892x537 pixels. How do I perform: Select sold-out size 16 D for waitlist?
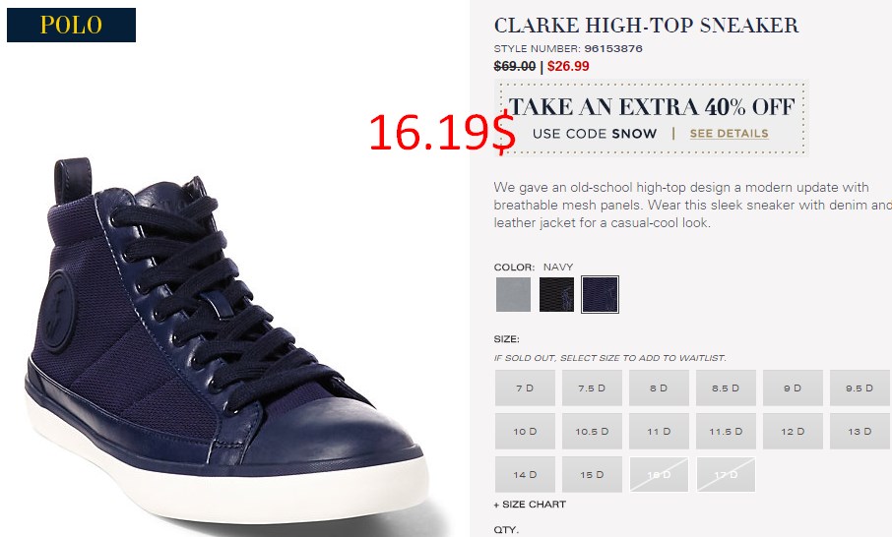[x=659, y=474]
